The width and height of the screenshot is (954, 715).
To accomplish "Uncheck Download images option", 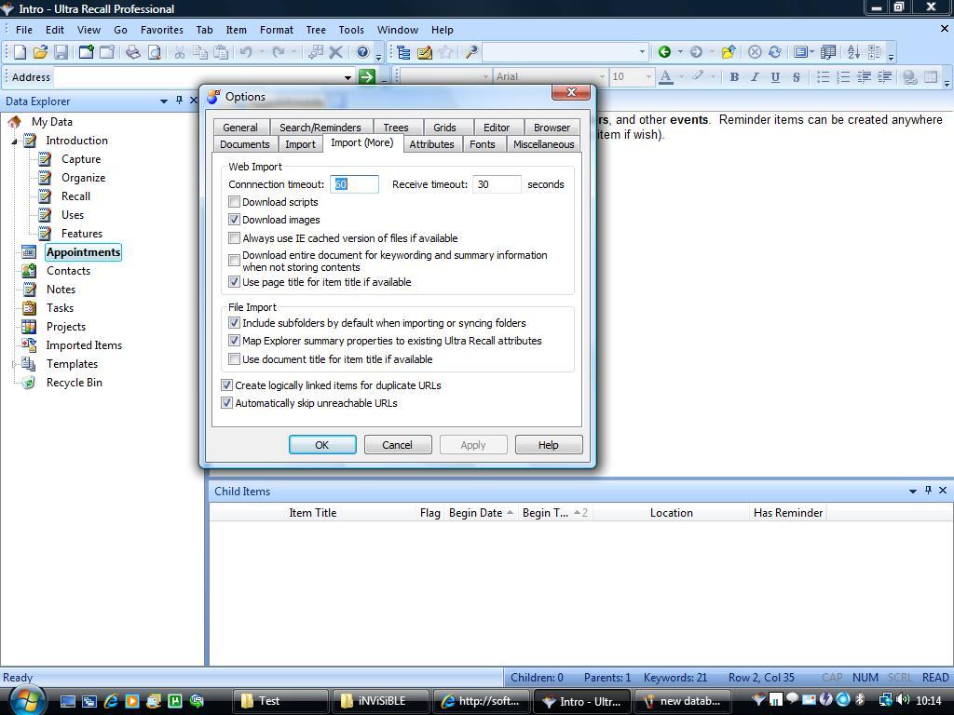I will coord(234,220).
